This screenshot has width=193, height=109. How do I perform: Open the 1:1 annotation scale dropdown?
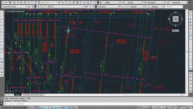pyautogui.click(x=156, y=107)
